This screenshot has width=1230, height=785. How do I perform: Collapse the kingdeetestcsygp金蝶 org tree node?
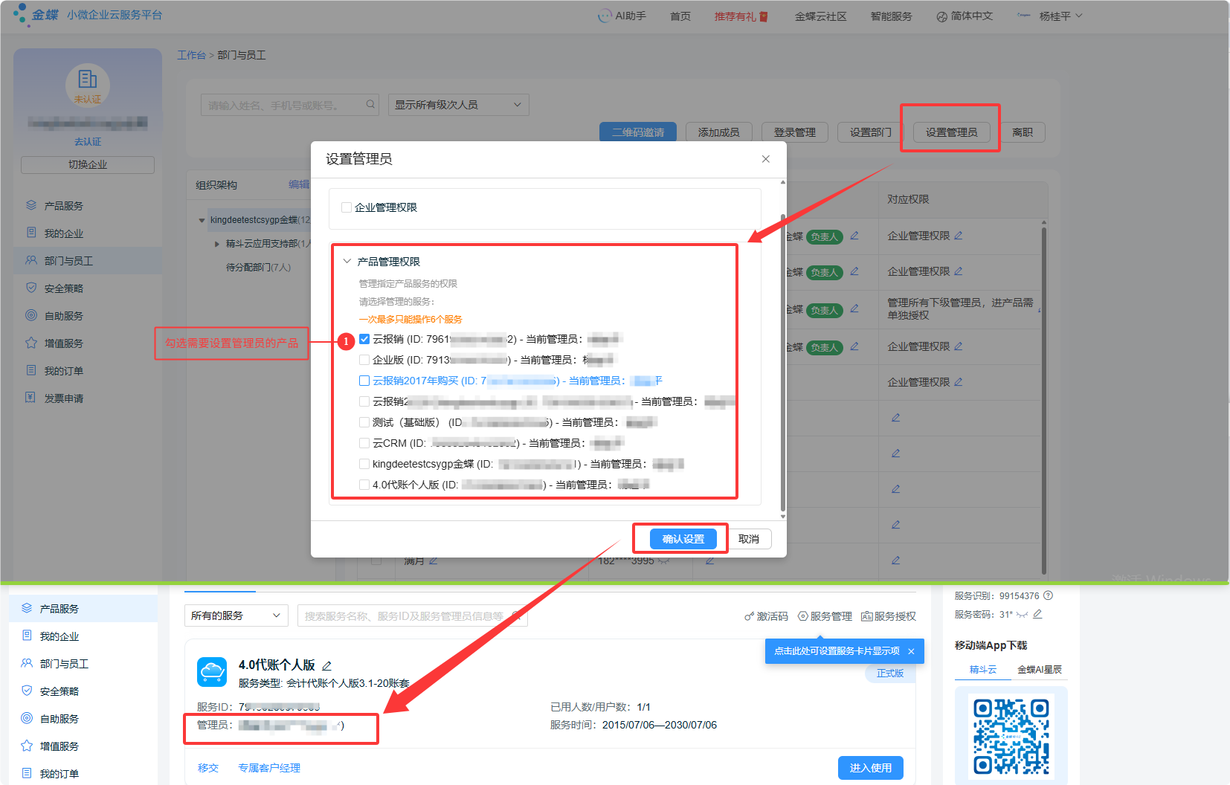(202, 220)
